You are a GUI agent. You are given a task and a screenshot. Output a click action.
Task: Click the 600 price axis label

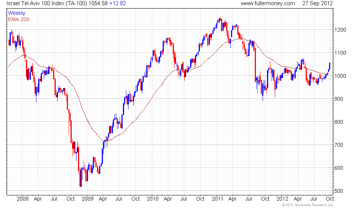(x=339, y=168)
